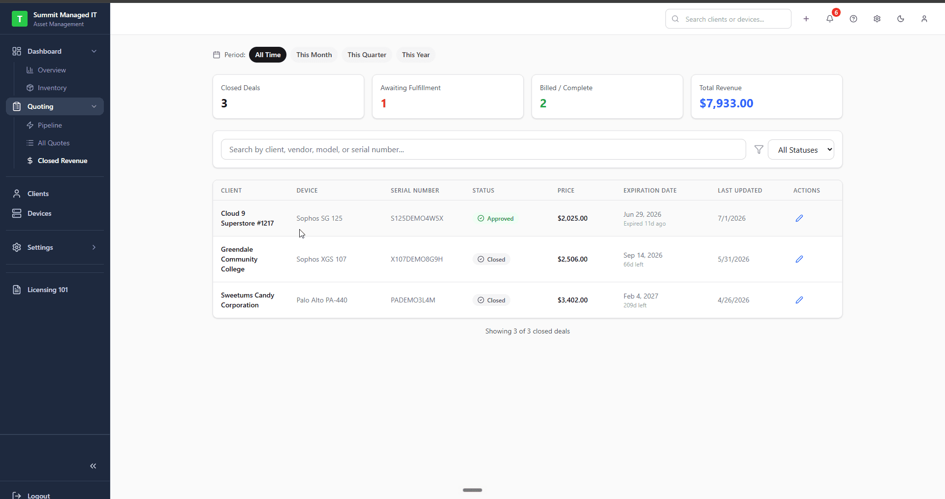945x499 pixels.
Task: Click the filter funnel icon
Action: coord(759,149)
